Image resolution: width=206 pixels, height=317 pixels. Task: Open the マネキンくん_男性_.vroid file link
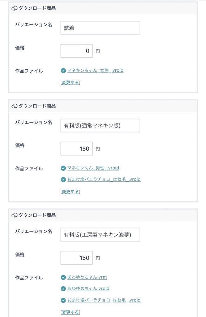pos(93,168)
